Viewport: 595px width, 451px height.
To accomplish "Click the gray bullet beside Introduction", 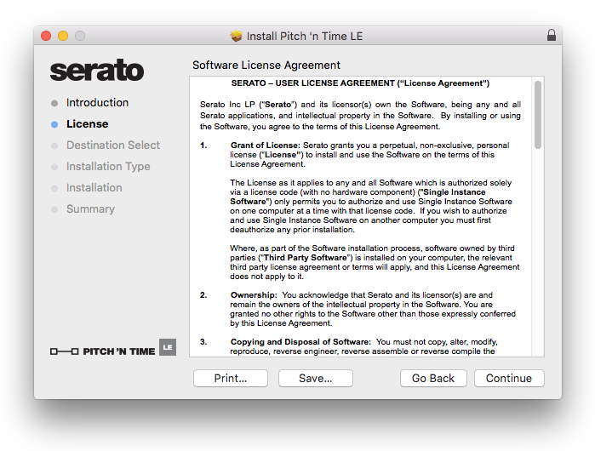I will (54, 103).
